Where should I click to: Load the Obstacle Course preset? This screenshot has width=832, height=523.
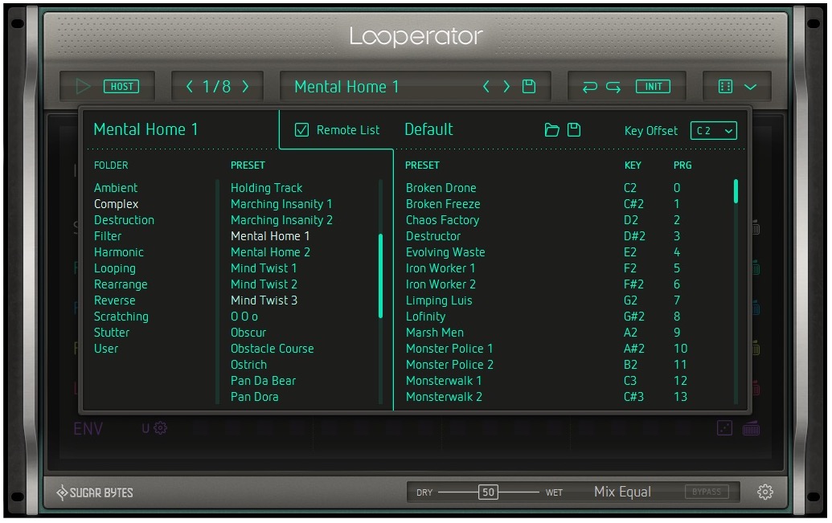coord(273,349)
